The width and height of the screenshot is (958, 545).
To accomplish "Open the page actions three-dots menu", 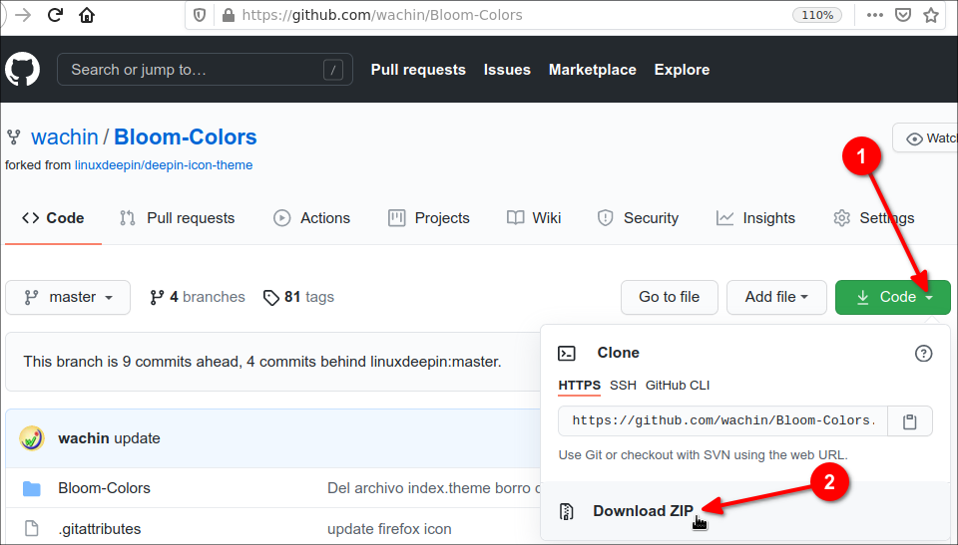I will pyautogui.click(x=875, y=15).
